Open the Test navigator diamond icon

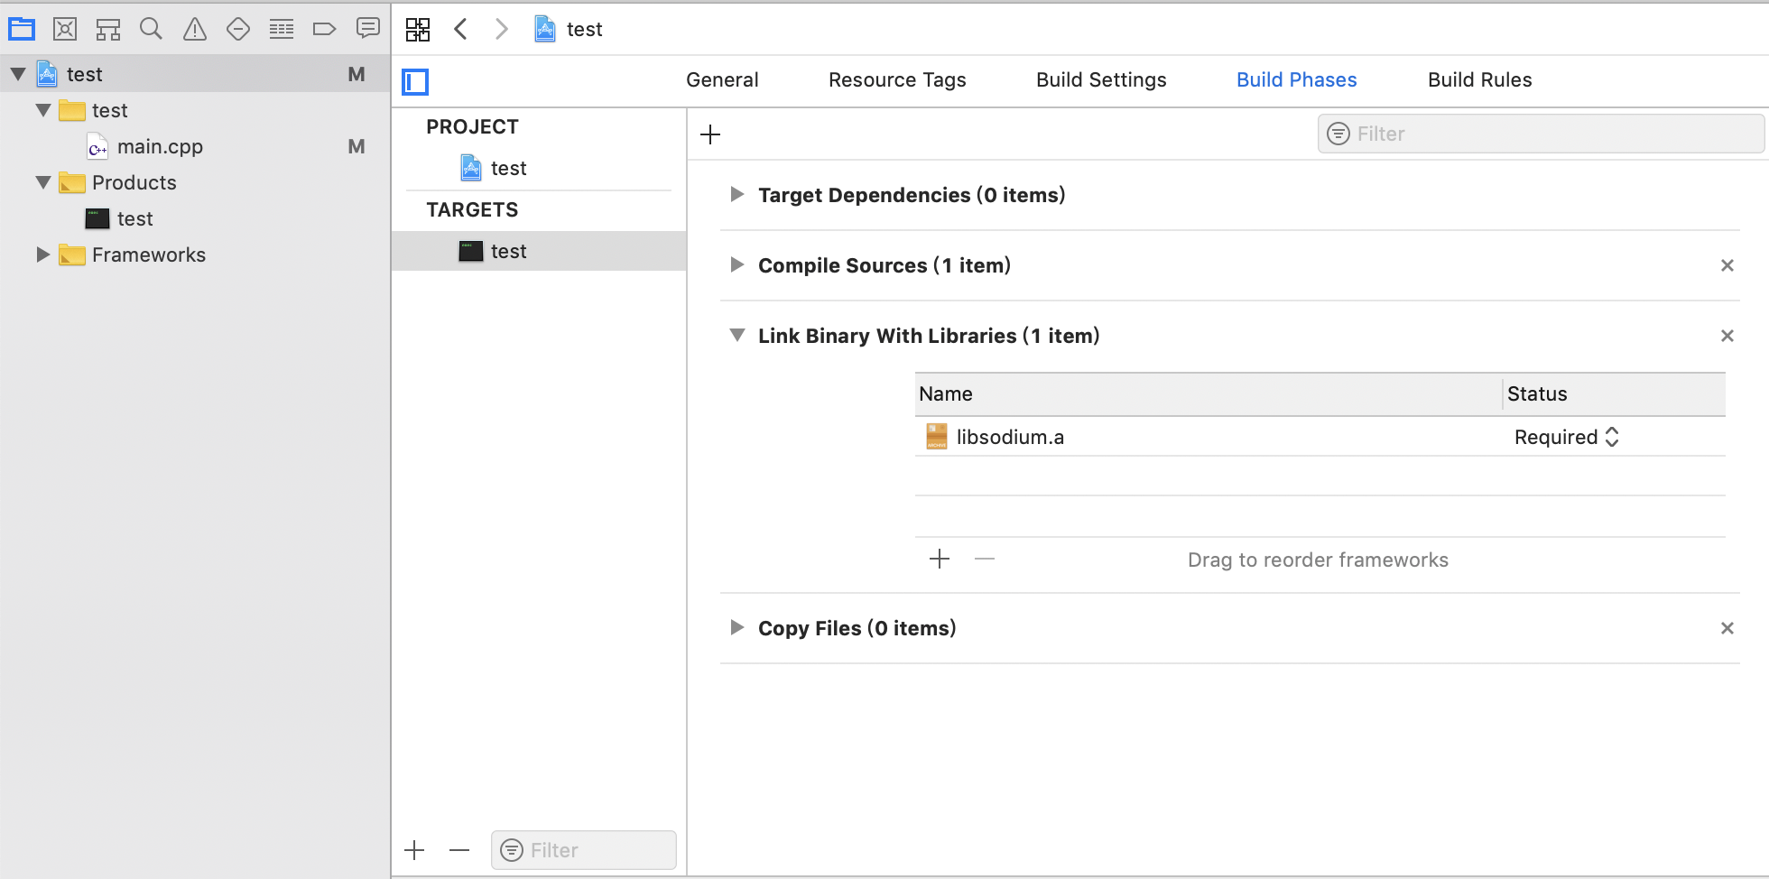[237, 29]
